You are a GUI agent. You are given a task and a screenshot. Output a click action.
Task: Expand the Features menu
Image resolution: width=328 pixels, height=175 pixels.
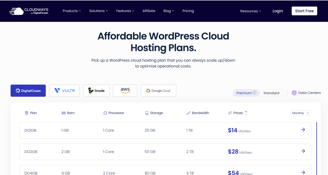click(125, 11)
